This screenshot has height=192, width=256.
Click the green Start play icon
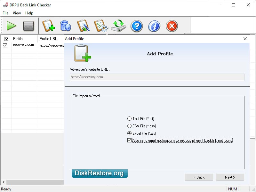pos(12,26)
